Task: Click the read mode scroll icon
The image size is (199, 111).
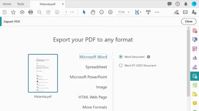Action: click(x=148, y=12)
